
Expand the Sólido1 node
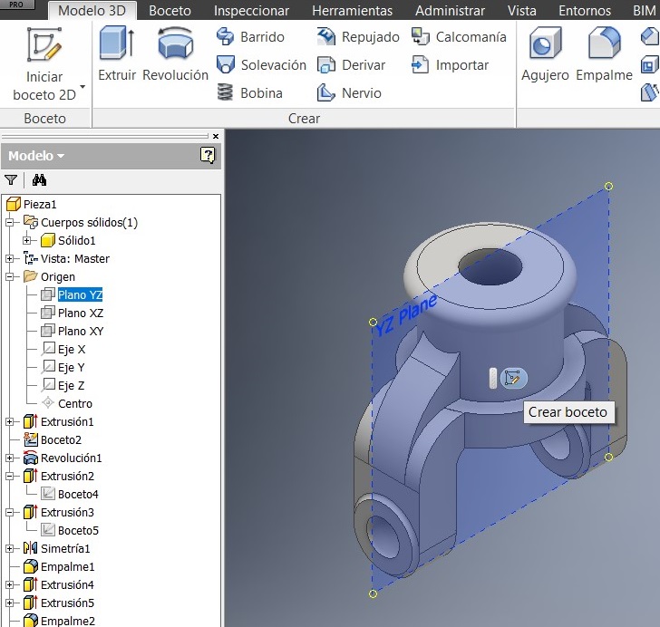27,240
